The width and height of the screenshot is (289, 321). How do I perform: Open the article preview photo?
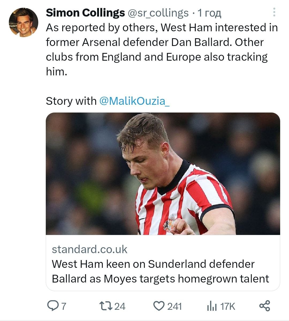coord(163,174)
